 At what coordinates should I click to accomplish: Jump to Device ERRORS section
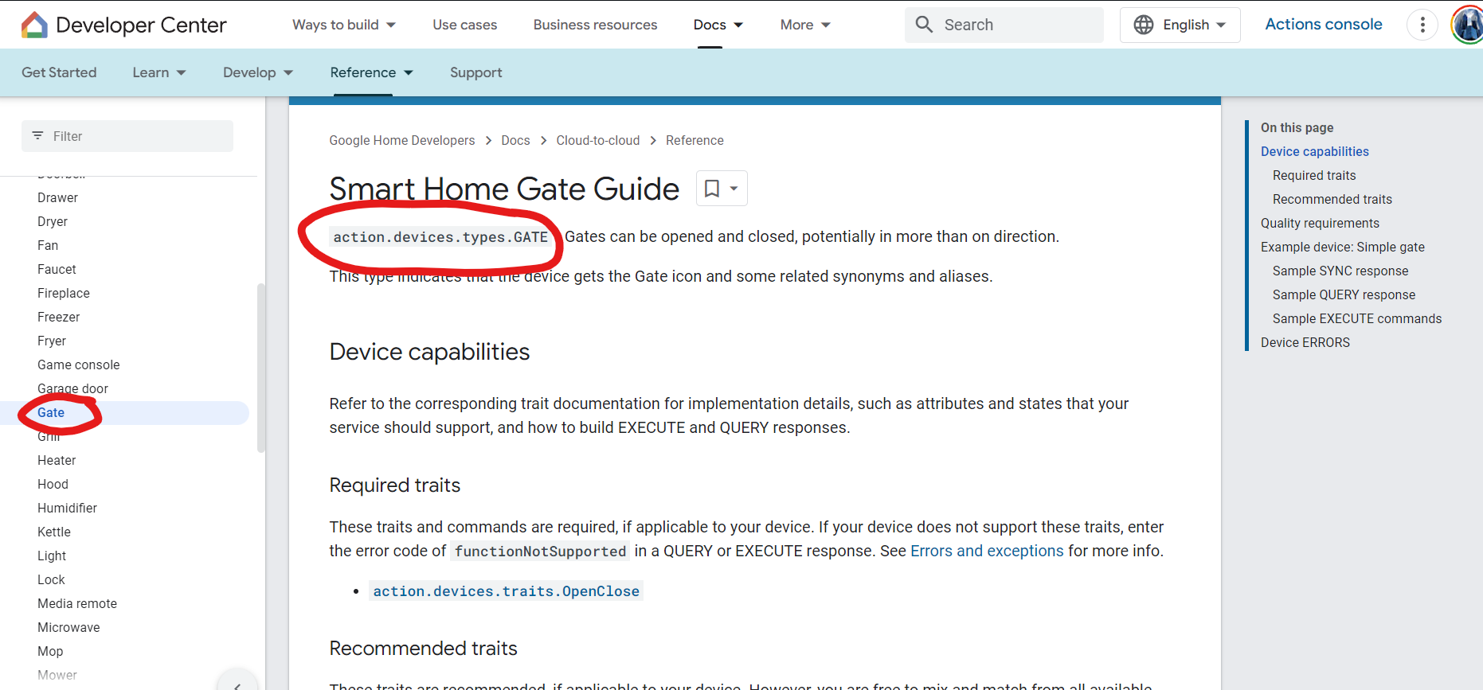click(x=1305, y=342)
